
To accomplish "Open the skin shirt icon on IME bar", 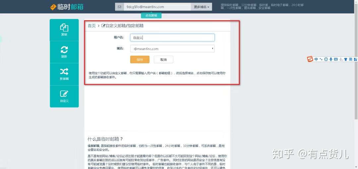I will coord(346,59).
